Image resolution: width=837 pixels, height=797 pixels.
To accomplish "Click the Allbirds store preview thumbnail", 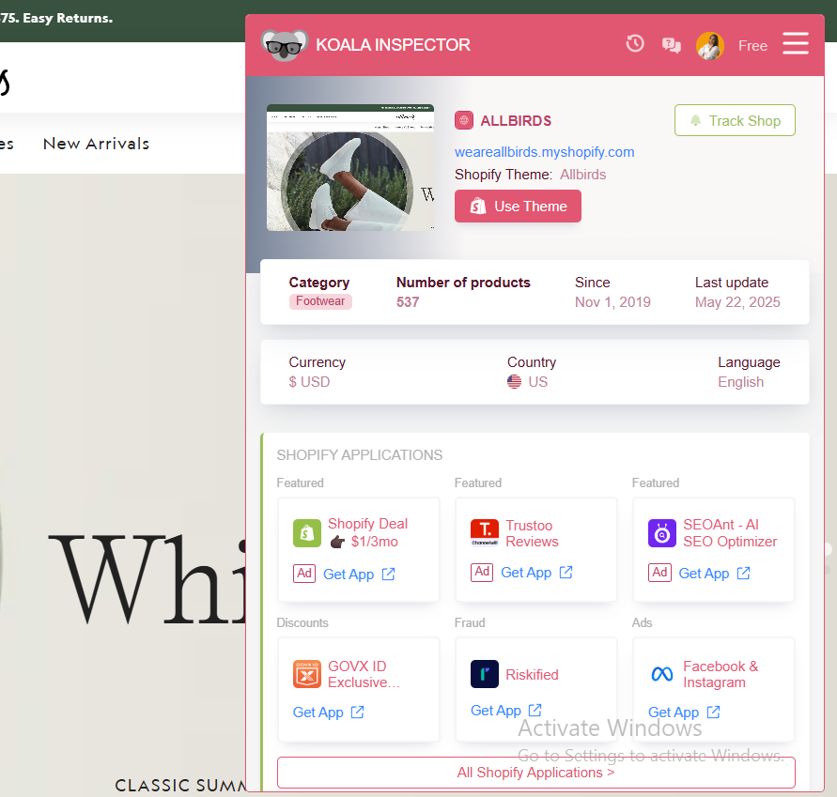I will 350,167.
